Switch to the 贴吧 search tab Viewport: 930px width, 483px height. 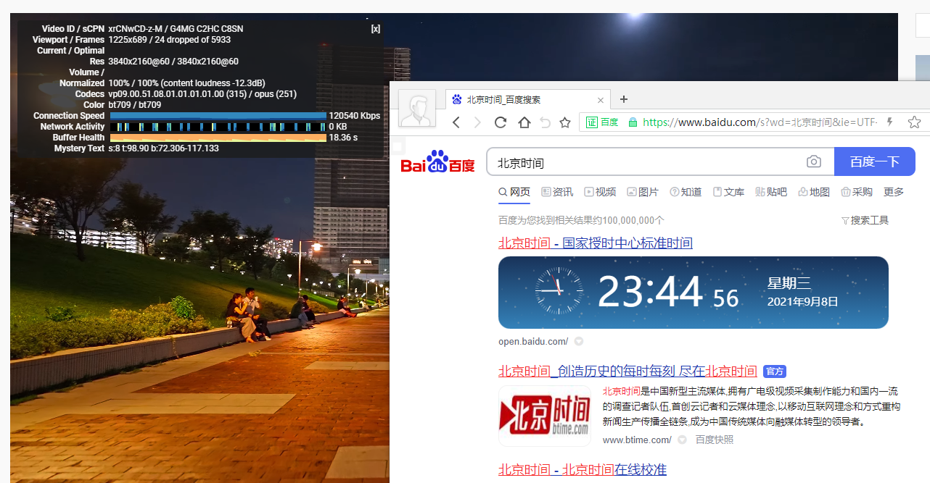pos(771,192)
